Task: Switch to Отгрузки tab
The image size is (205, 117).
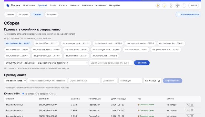Action: tap(24, 14)
